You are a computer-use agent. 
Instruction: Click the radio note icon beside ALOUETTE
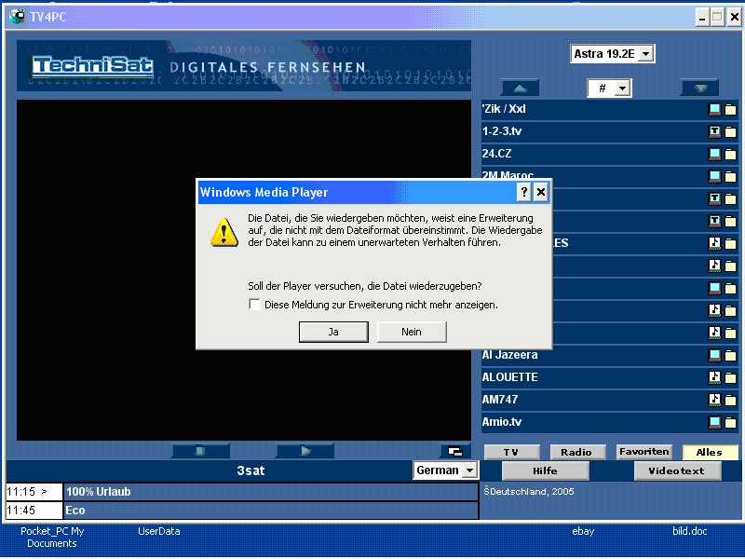[714, 377]
